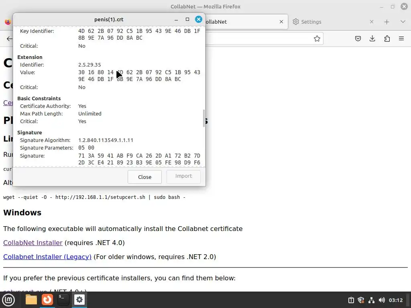The height and width of the screenshot is (308, 411).
Task: Click the Windows heading on the page
Action: click(22, 213)
